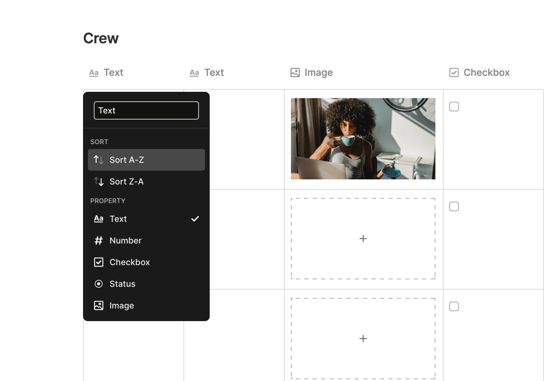Click the checkbox icon in property list

point(98,262)
